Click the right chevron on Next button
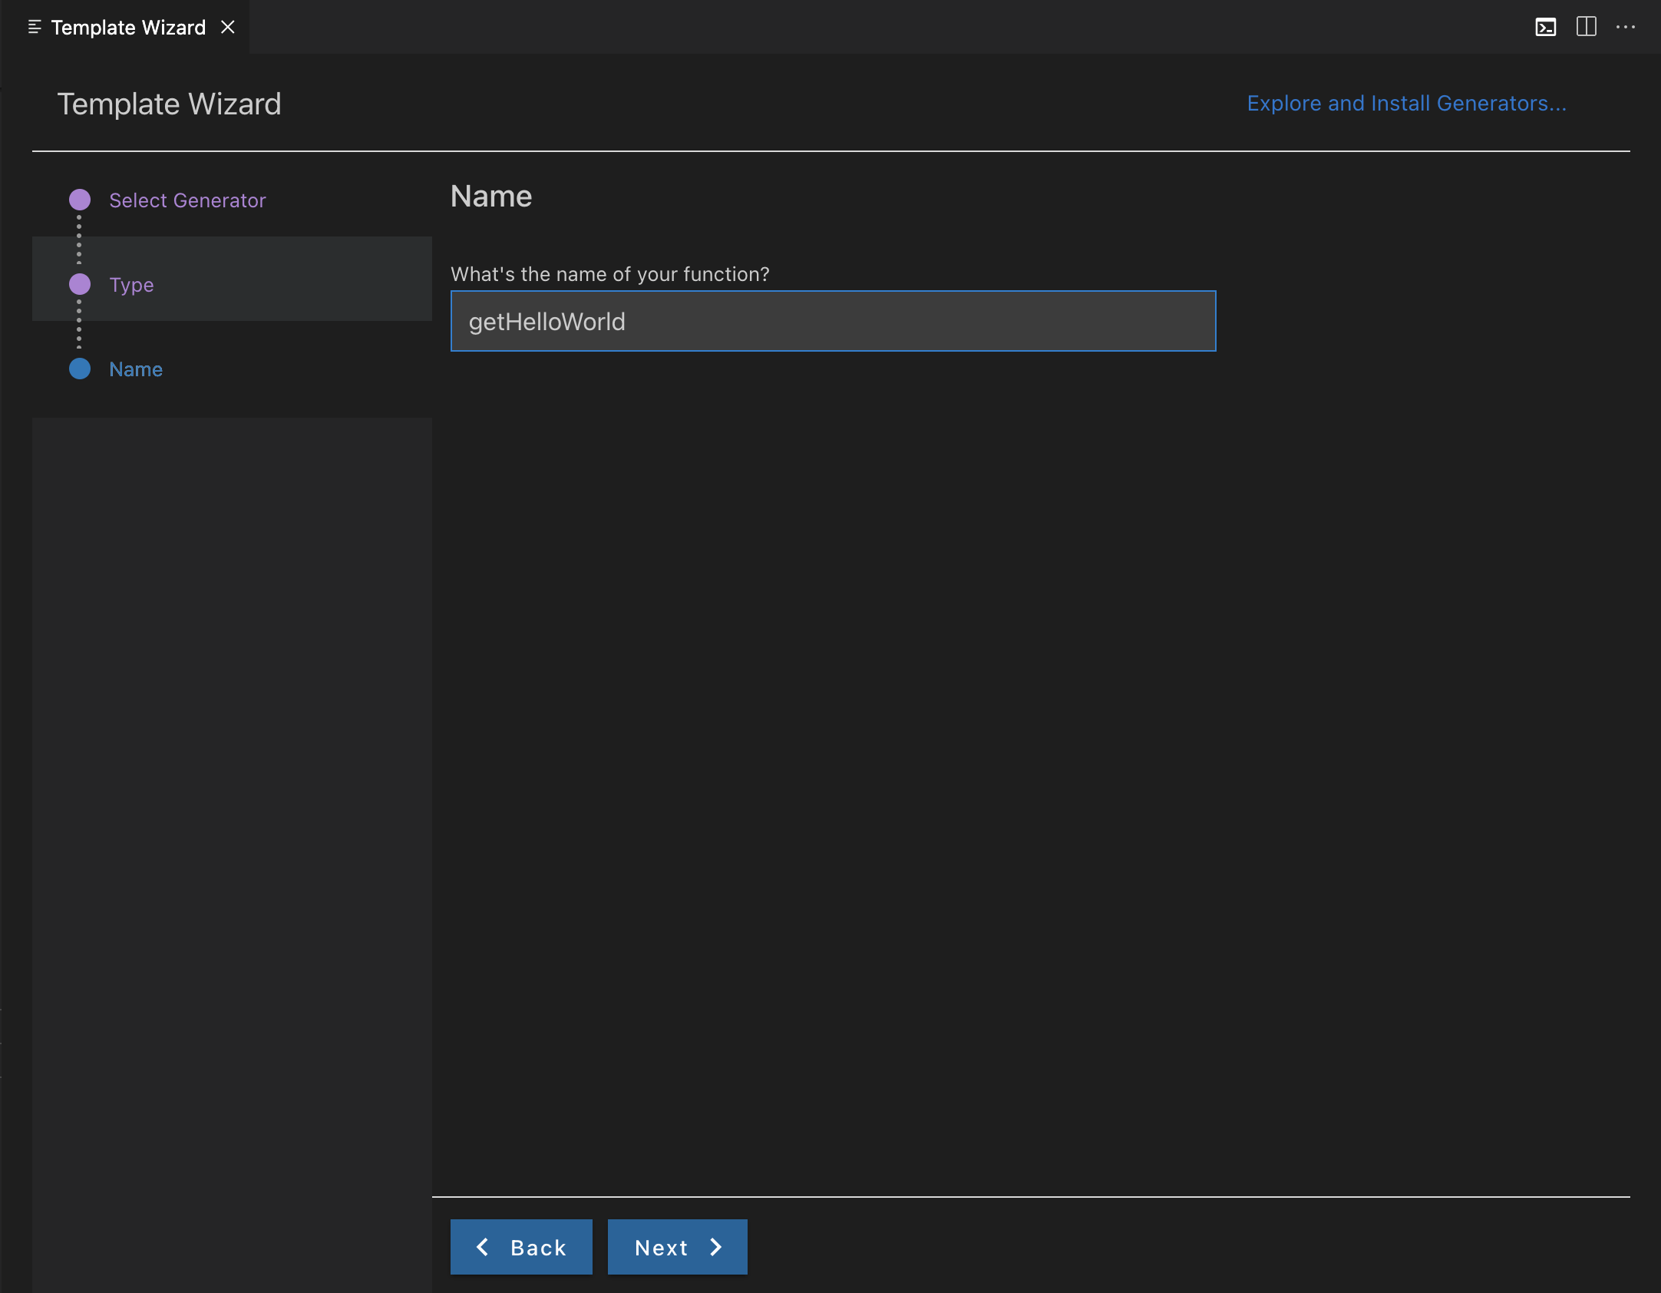 click(716, 1247)
